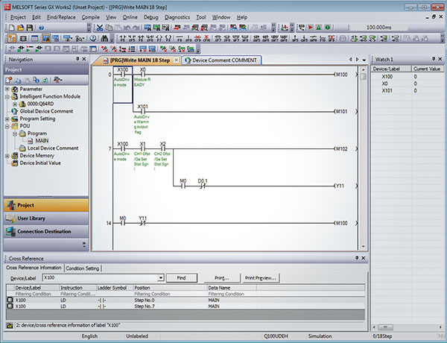
Task: Select the first X100 cross reference row marker
Action: (x=9, y=299)
